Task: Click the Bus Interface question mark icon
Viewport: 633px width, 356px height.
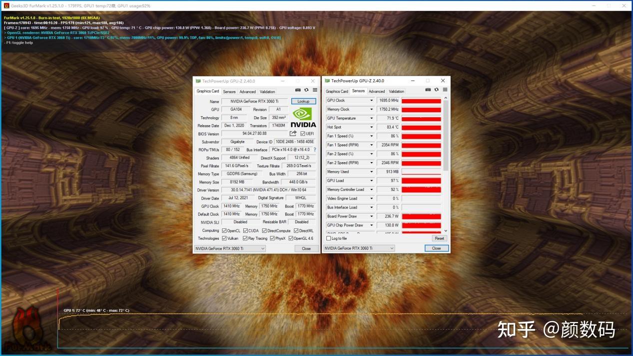Action: (314, 150)
